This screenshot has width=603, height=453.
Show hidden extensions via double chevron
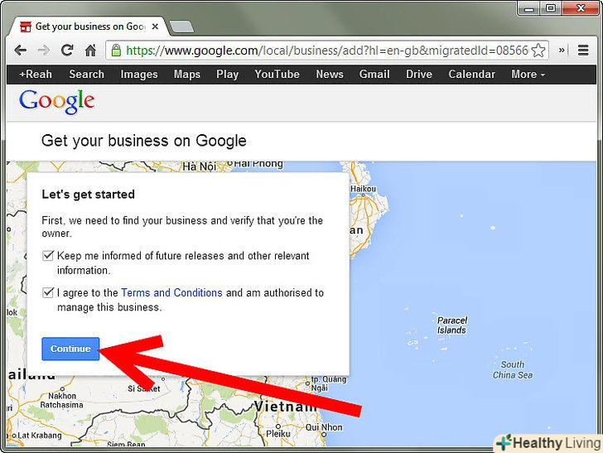[562, 50]
